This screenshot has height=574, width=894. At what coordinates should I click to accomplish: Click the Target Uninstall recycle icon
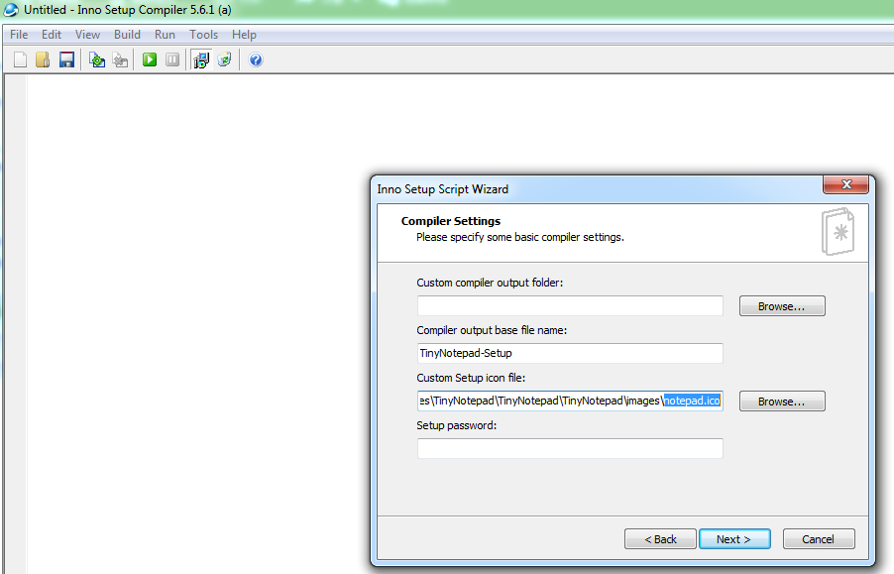click(224, 59)
